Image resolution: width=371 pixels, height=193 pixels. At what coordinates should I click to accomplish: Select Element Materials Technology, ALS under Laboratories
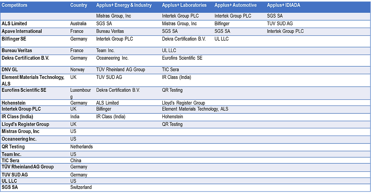tap(195, 109)
